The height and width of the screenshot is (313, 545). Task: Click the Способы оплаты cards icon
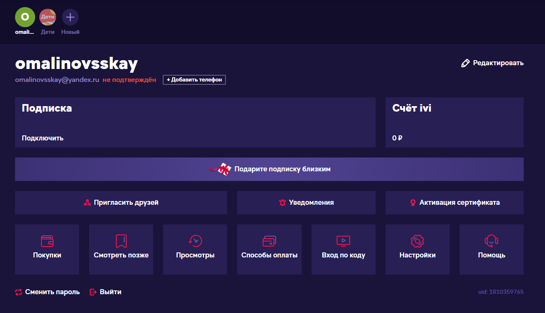[269, 241]
